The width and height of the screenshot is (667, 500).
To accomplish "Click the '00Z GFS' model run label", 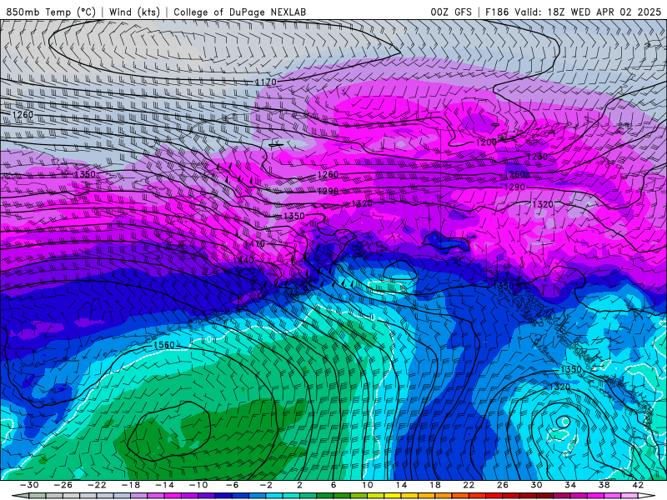I will tap(451, 12).
